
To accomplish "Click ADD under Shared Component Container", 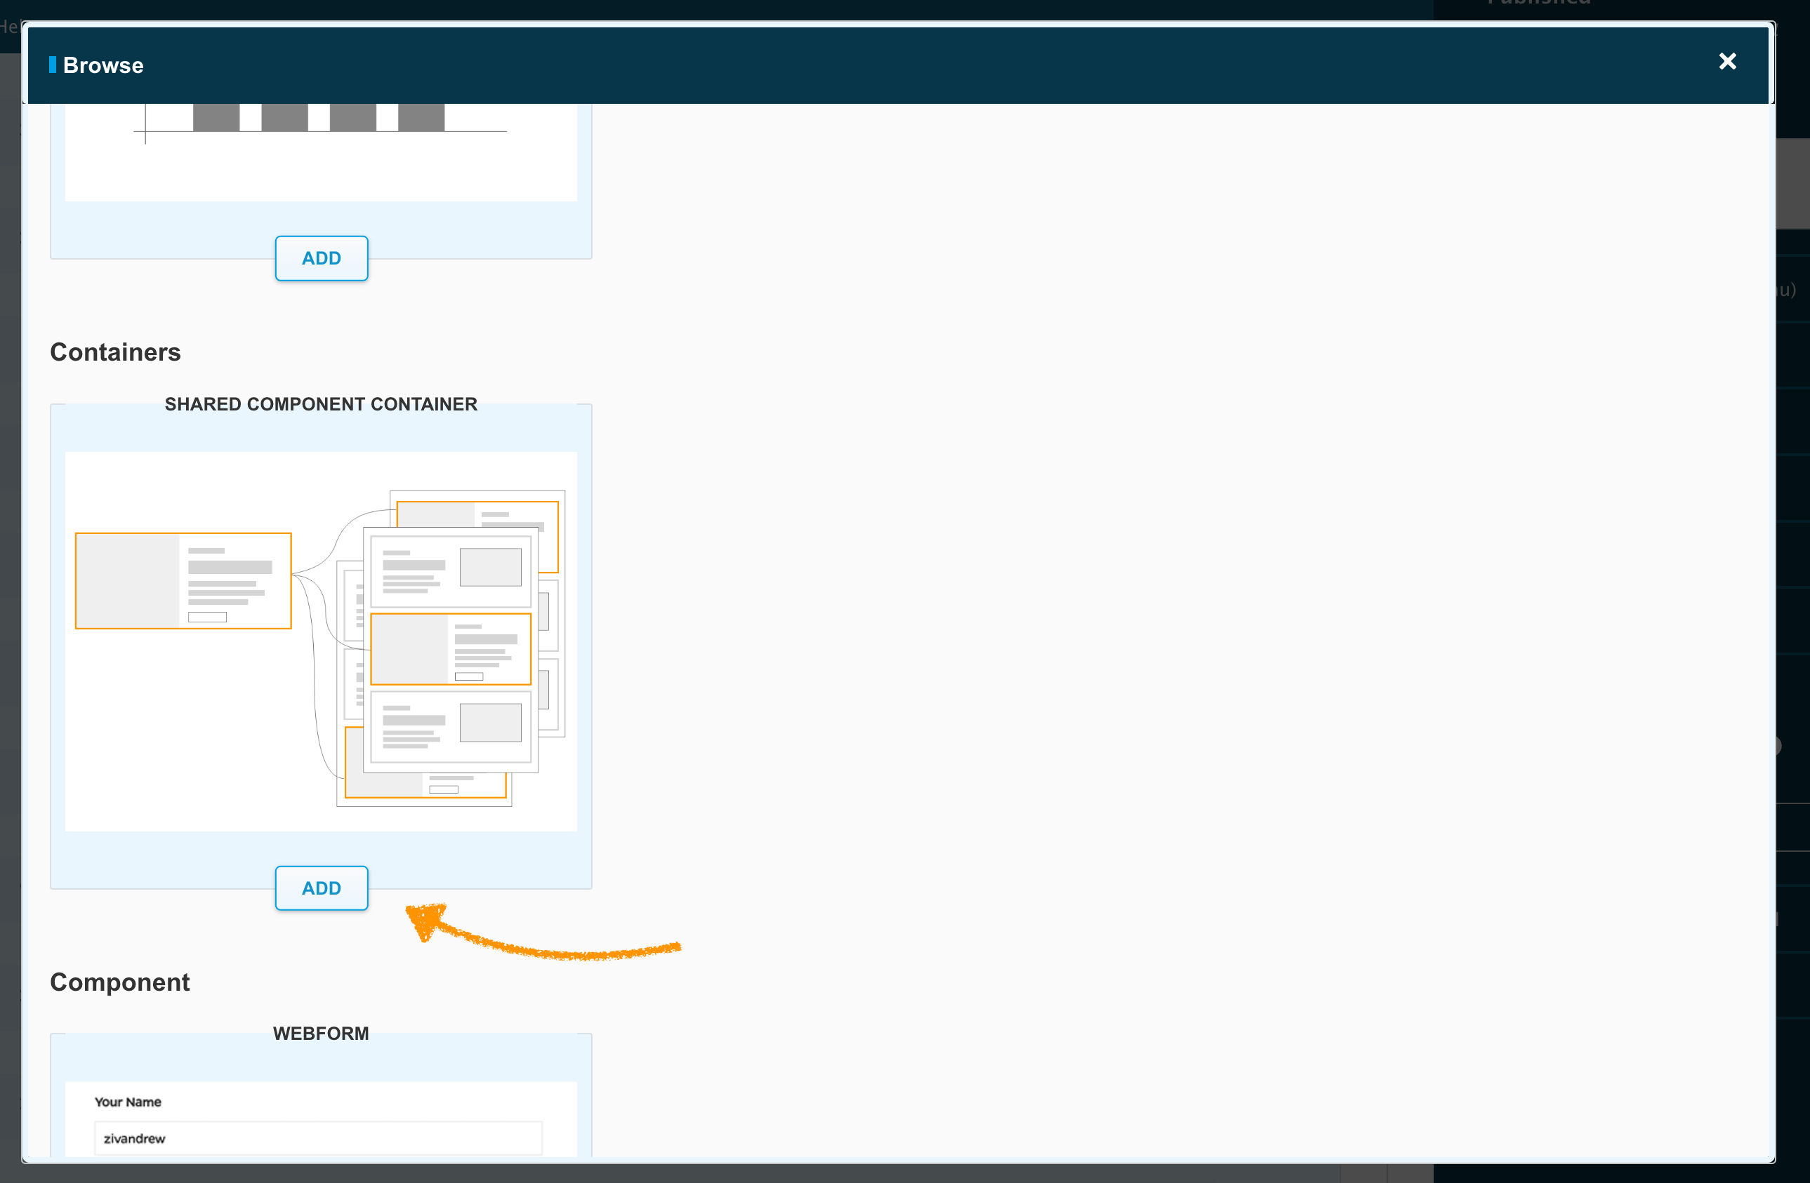I will click(321, 888).
